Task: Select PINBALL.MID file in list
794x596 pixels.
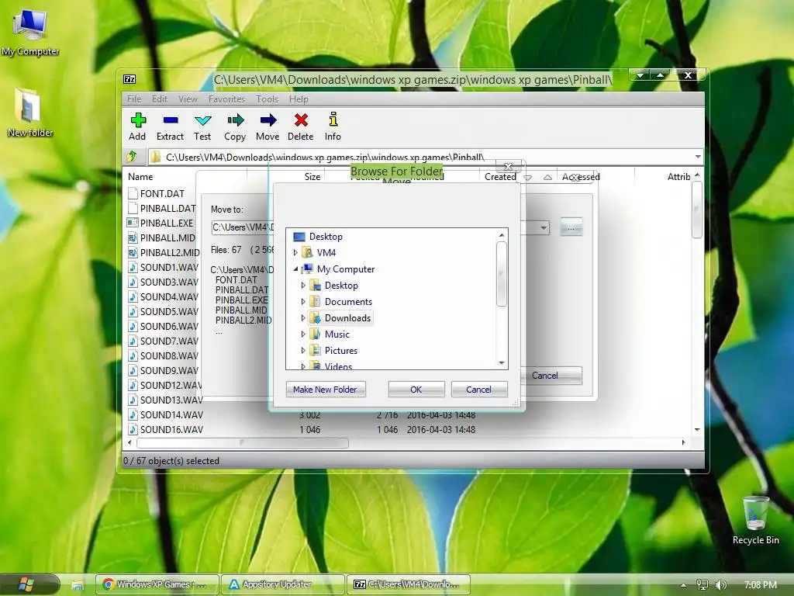Action: (167, 237)
